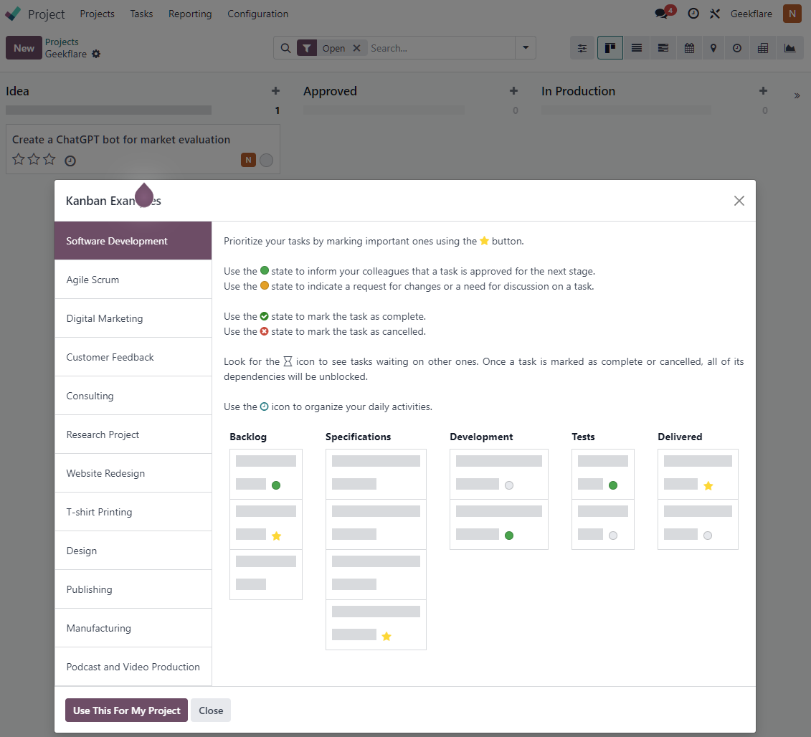The image size is (811, 737).
Task: Expand the folded kanban columns chevron
Action: point(797,95)
